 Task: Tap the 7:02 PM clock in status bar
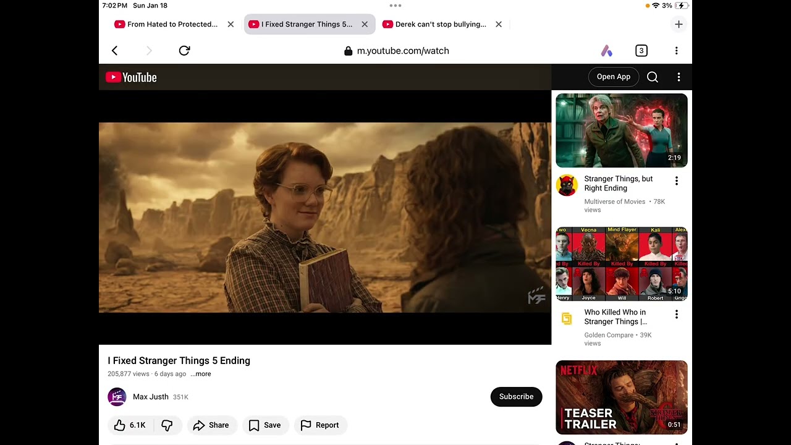[115, 6]
